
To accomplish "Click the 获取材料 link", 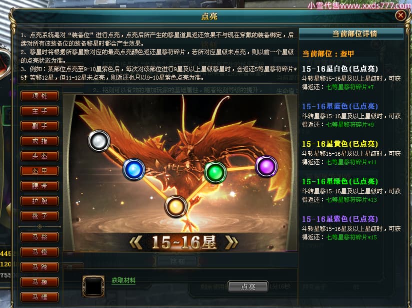I will point(123,280).
